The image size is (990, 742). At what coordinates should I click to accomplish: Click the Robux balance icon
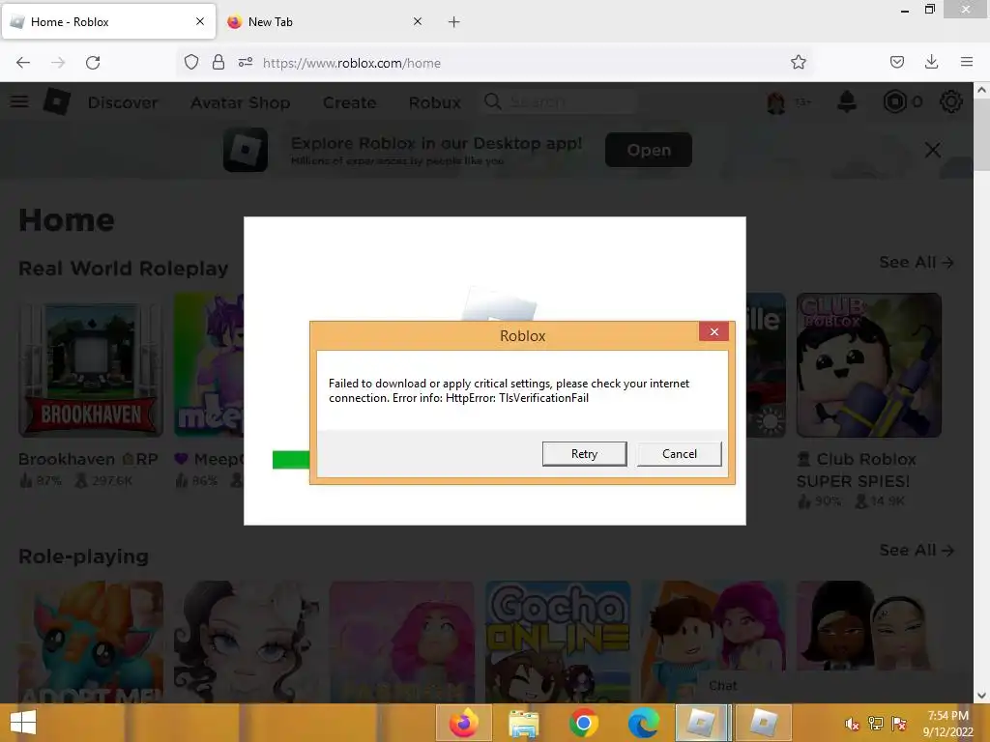click(x=894, y=101)
